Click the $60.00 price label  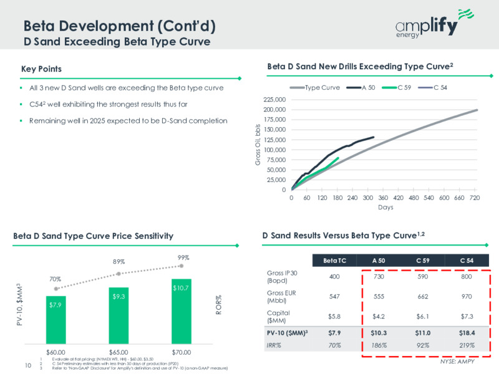56,352
